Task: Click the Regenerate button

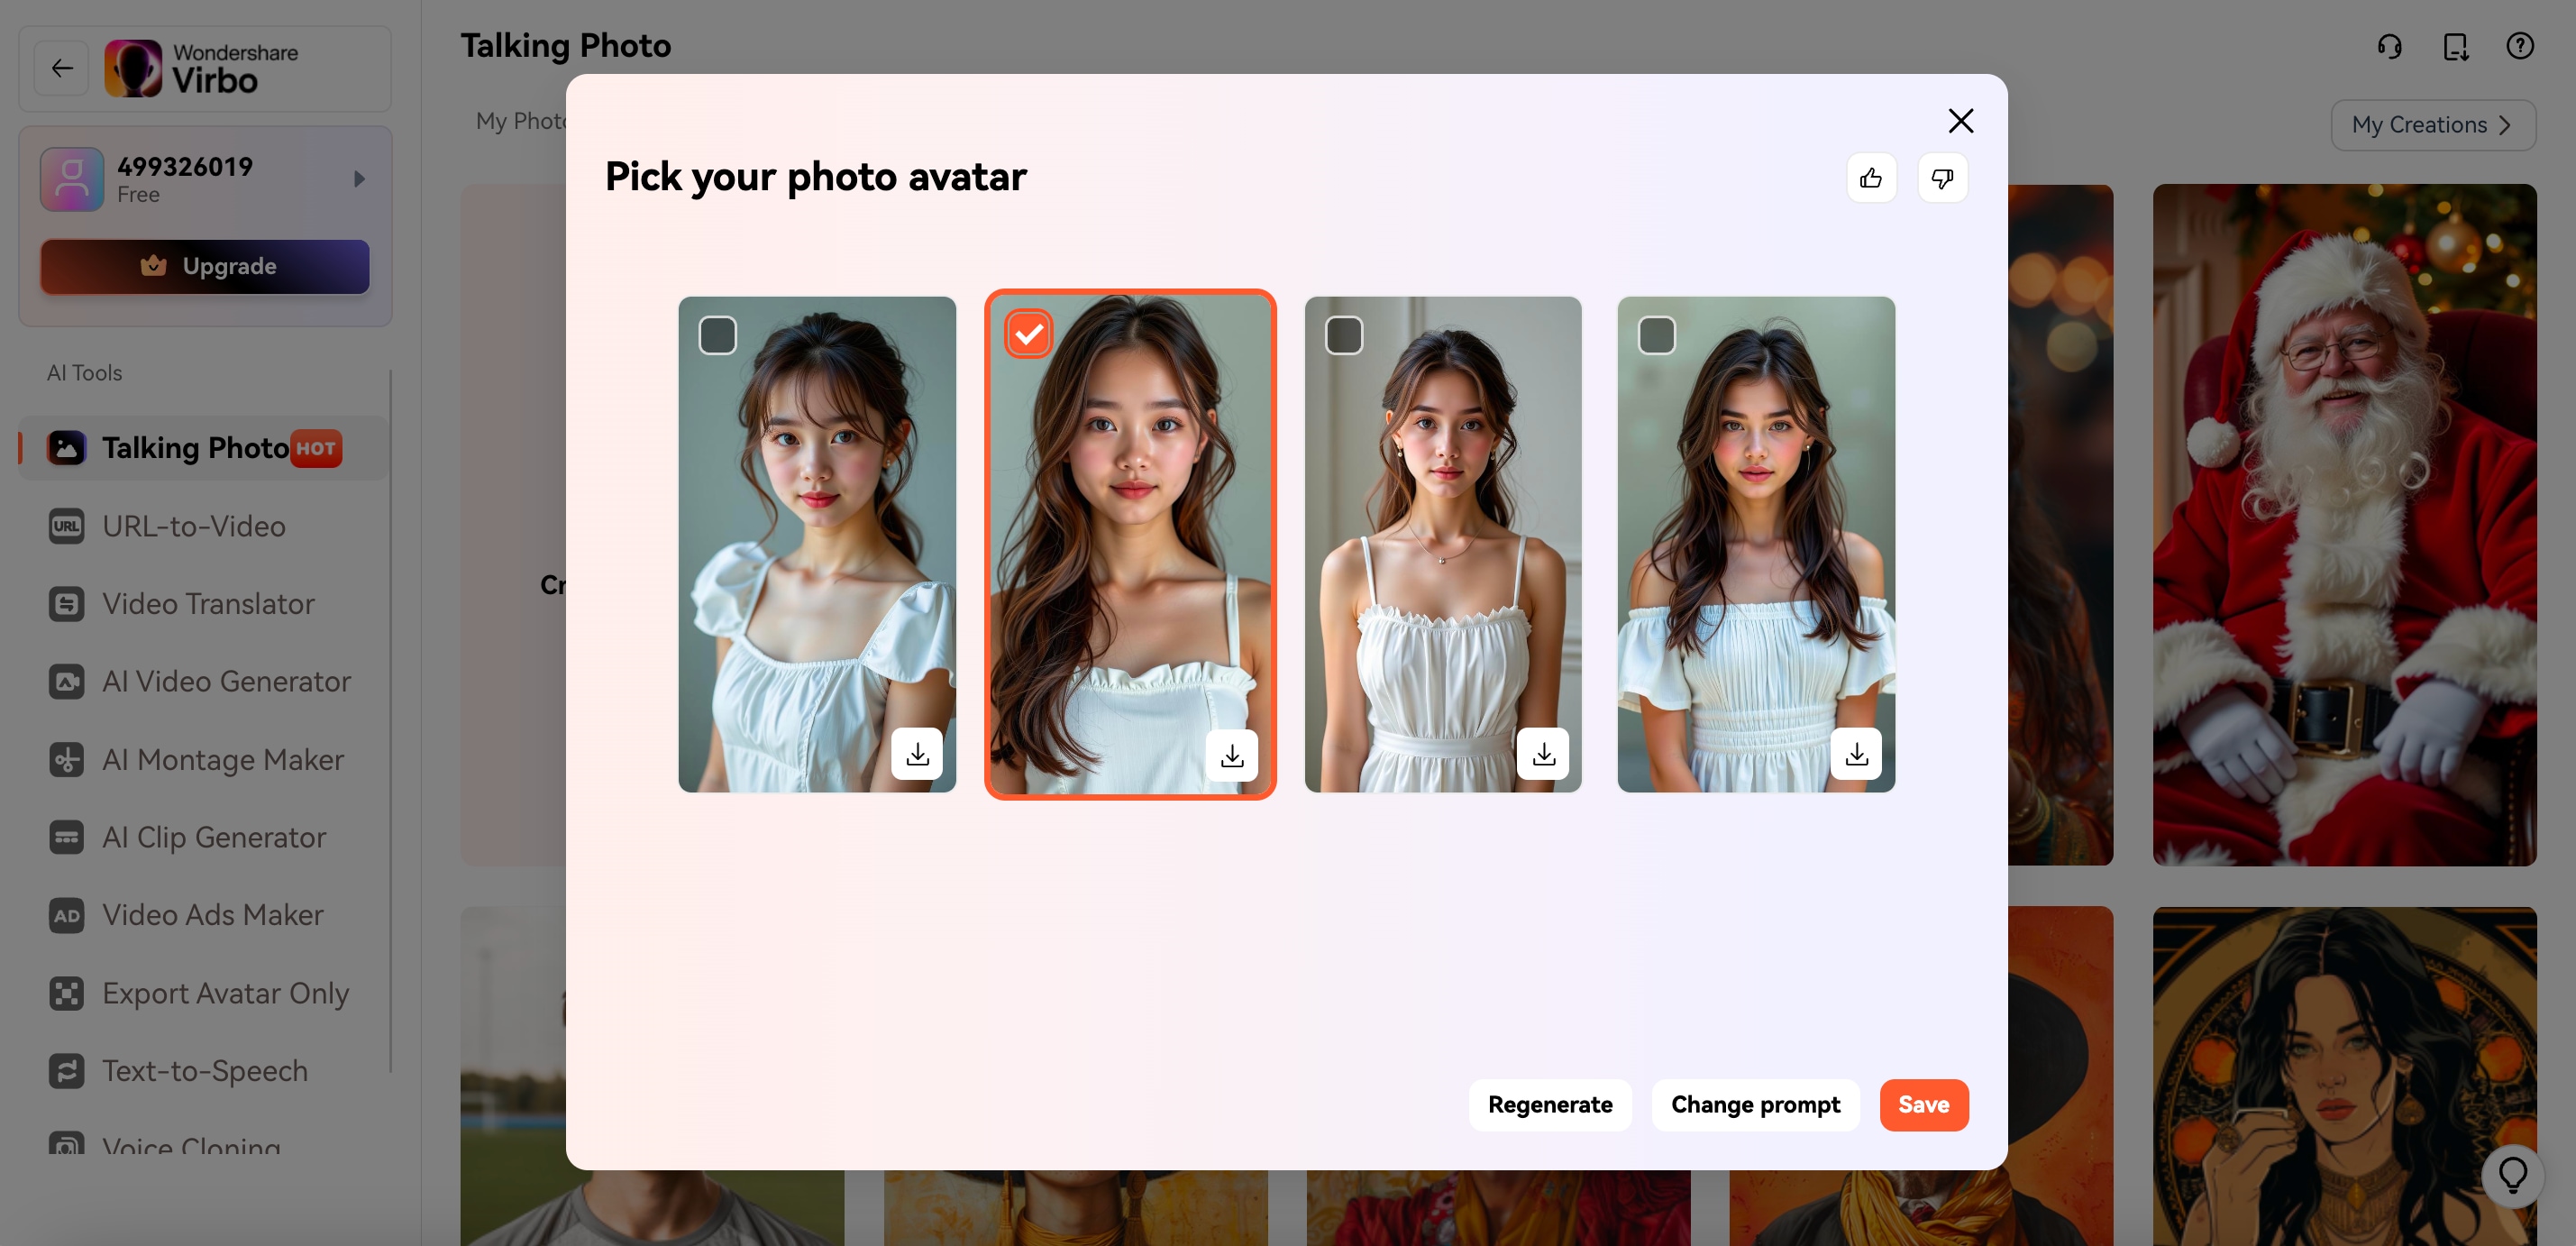Action: [1549, 1104]
